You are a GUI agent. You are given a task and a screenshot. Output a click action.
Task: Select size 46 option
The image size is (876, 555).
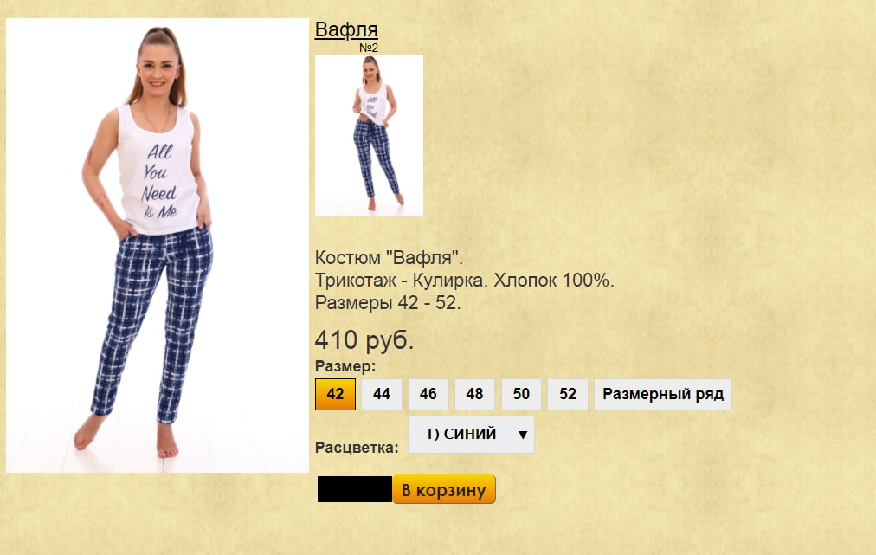[428, 394]
